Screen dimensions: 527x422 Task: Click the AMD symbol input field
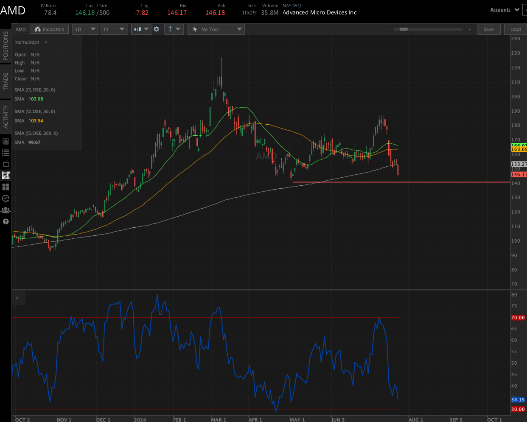click(20, 29)
